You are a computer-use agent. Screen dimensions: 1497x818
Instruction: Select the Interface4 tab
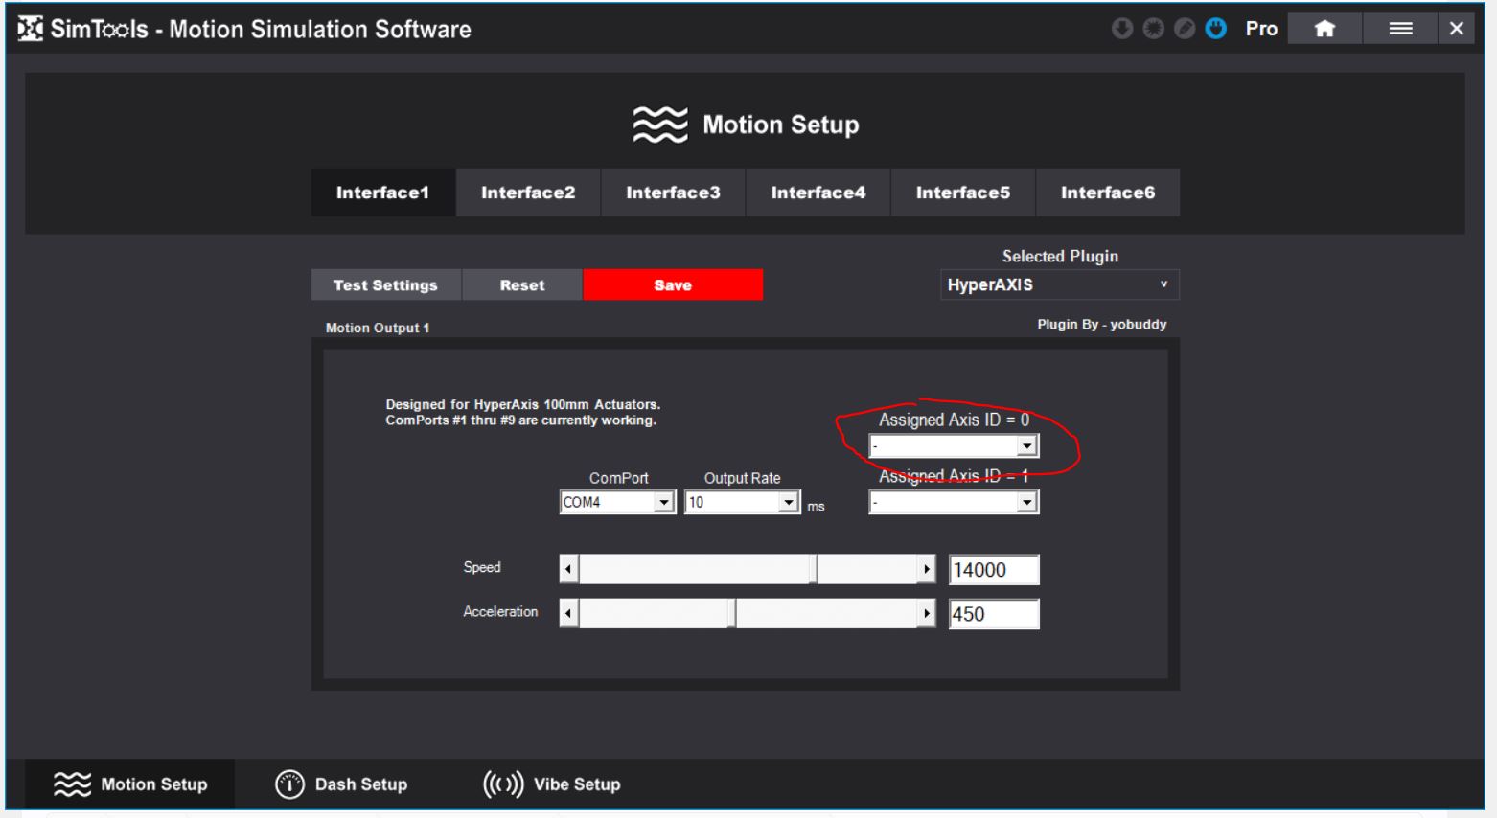pos(818,193)
